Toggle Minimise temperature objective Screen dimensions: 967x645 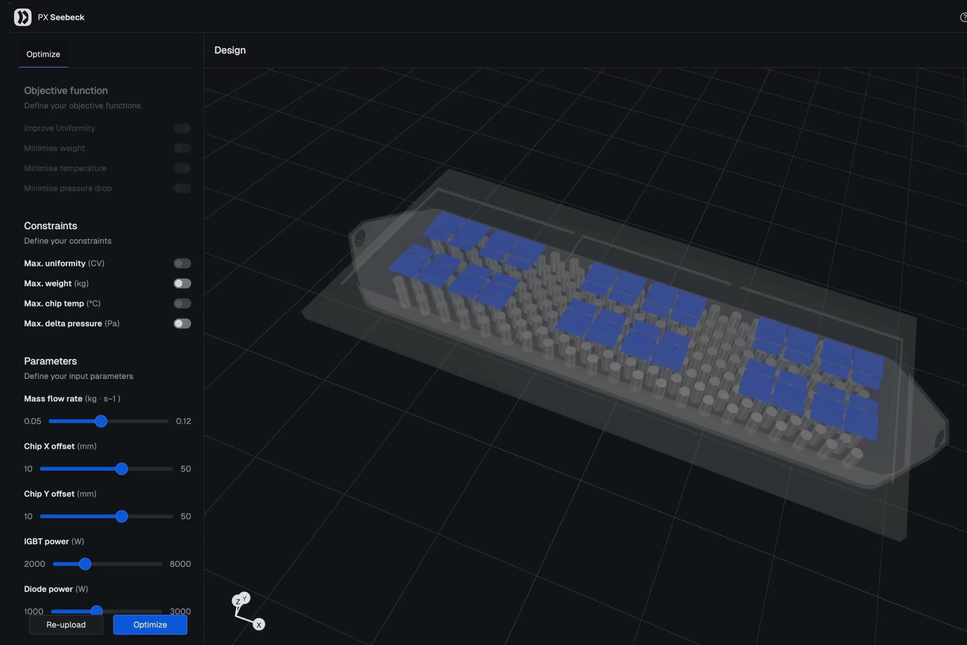pos(182,168)
